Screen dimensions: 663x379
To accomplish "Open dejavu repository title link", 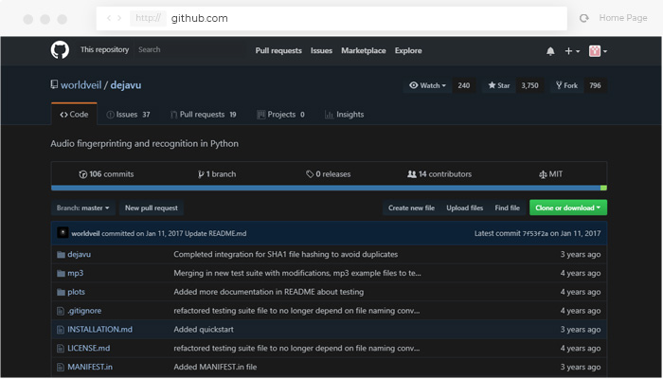I will click(126, 85).
